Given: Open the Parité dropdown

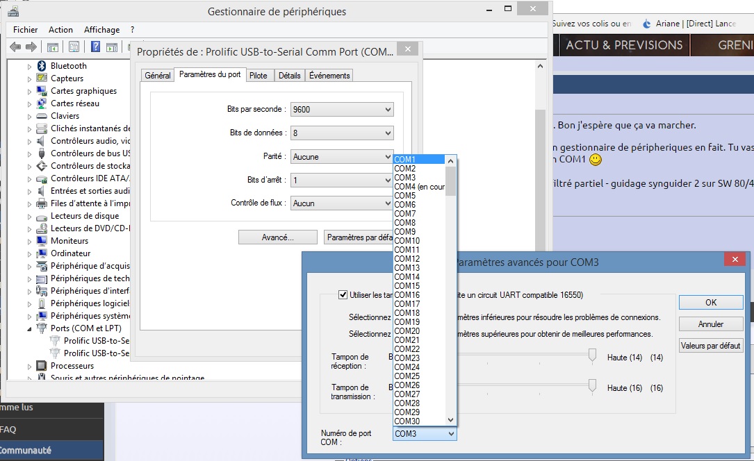Looking at the screenshot, I should [342, 156].
